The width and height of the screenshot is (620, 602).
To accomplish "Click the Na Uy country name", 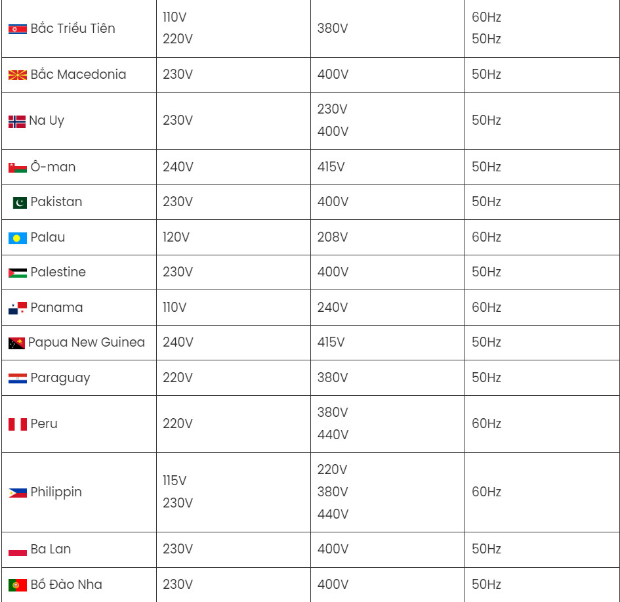I will [x=47, y=121].
